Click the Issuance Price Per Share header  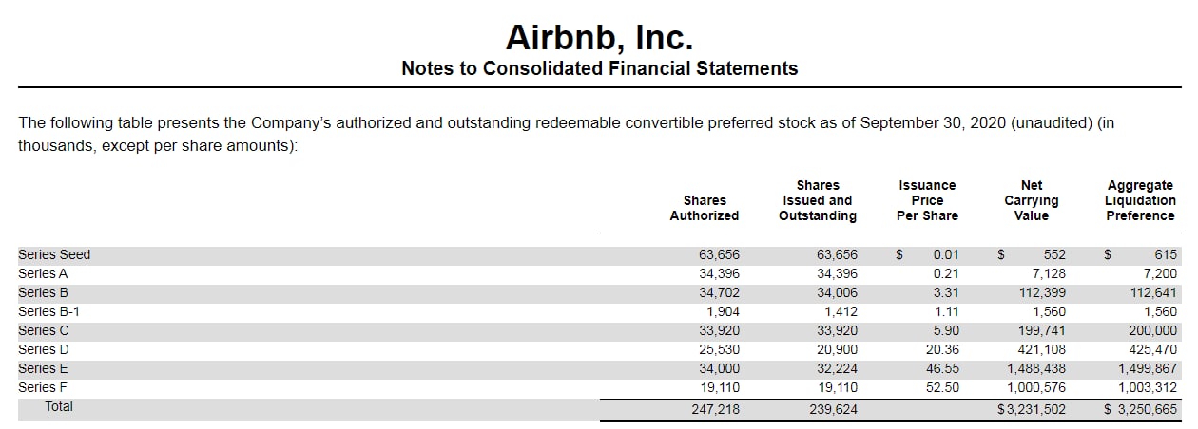coord(927,200)
